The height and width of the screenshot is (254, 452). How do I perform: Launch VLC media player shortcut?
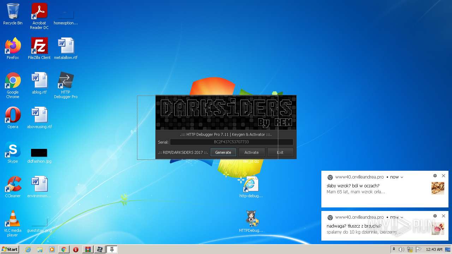(13, 223)
